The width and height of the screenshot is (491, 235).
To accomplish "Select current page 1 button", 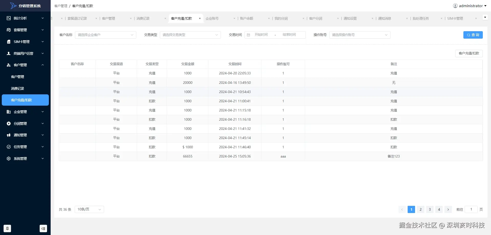I will [x=411, y=209].
